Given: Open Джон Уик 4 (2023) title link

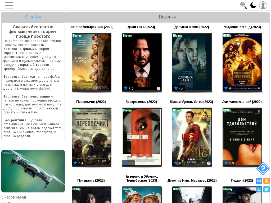Looking at the screenshot, I should 141,27.
